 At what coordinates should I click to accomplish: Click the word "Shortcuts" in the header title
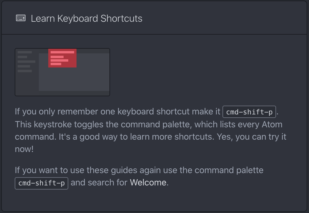point(121,18)
